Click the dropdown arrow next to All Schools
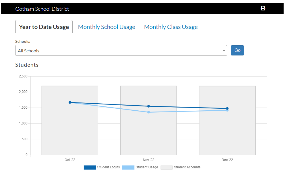 point(224,50)
